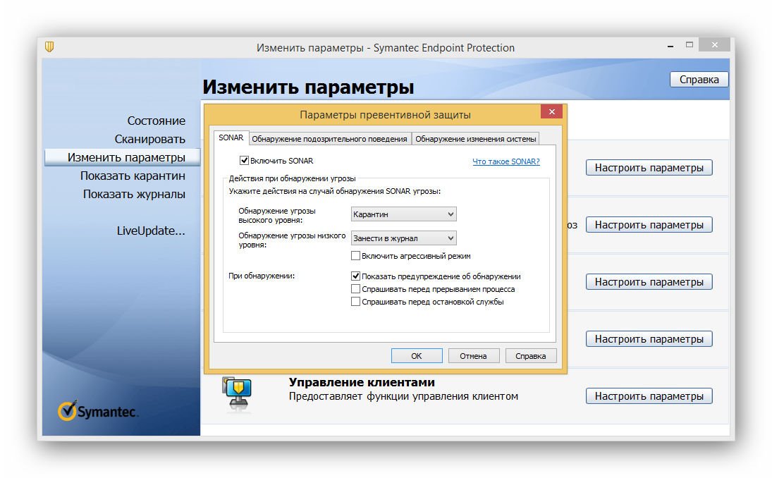This screenshot has width=772, height=478.
Task: Open the high-level threat Карантин dropdown
Action: (x=403, y=214)
